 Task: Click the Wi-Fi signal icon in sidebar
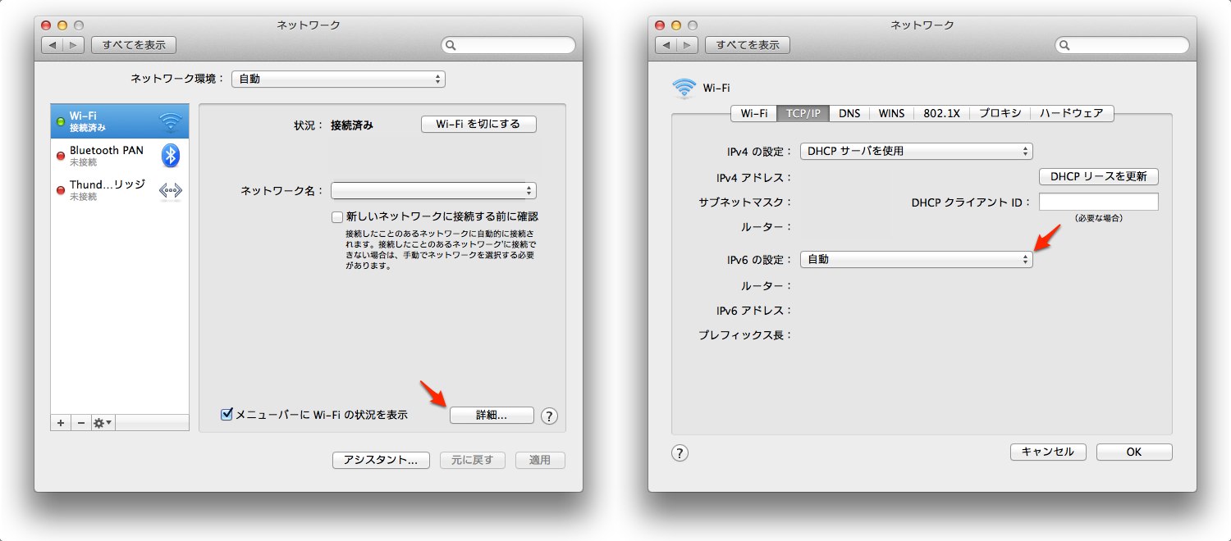[171, 122]
